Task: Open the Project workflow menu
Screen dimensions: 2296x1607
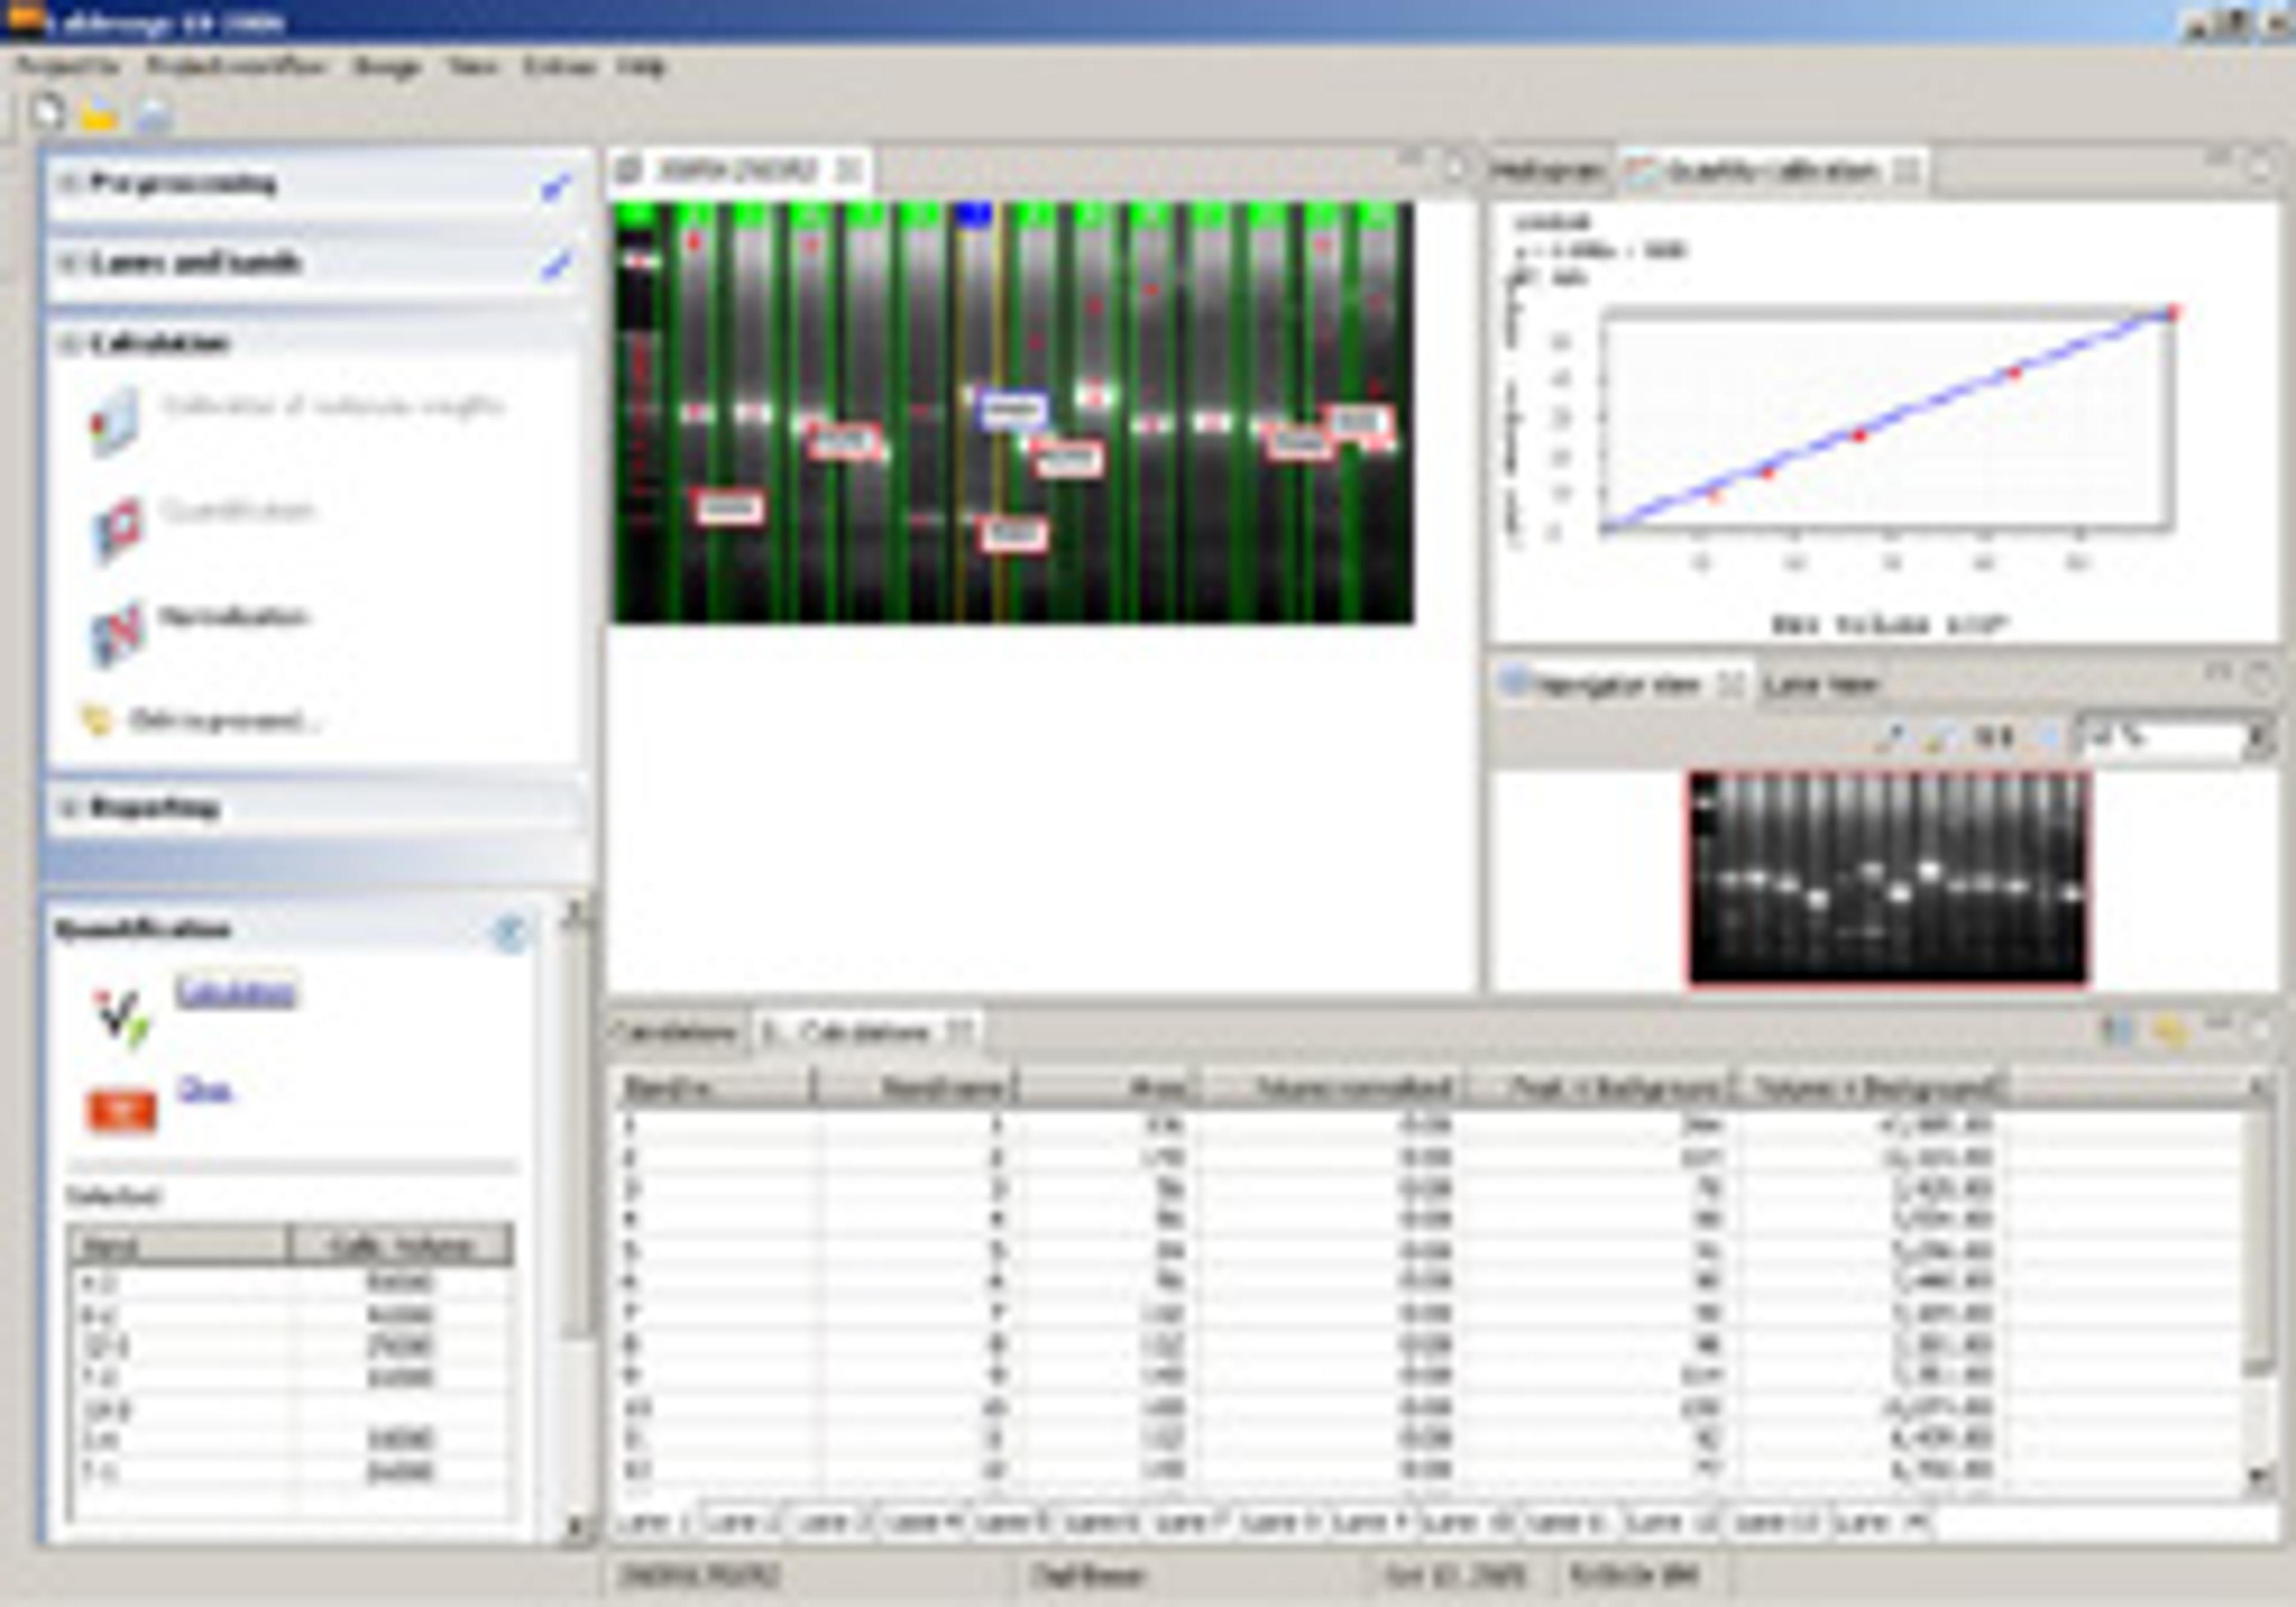Action: pos(236,67)
